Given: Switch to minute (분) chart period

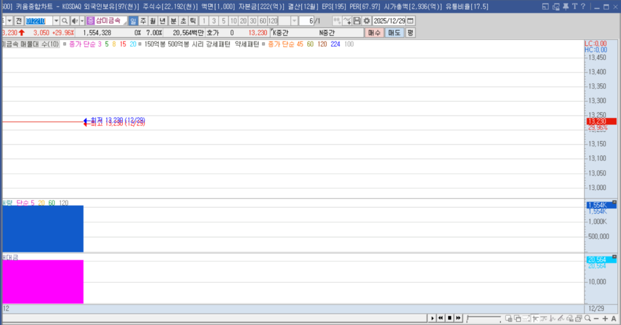Looking at the screenshot, I should tap(173, 21).
